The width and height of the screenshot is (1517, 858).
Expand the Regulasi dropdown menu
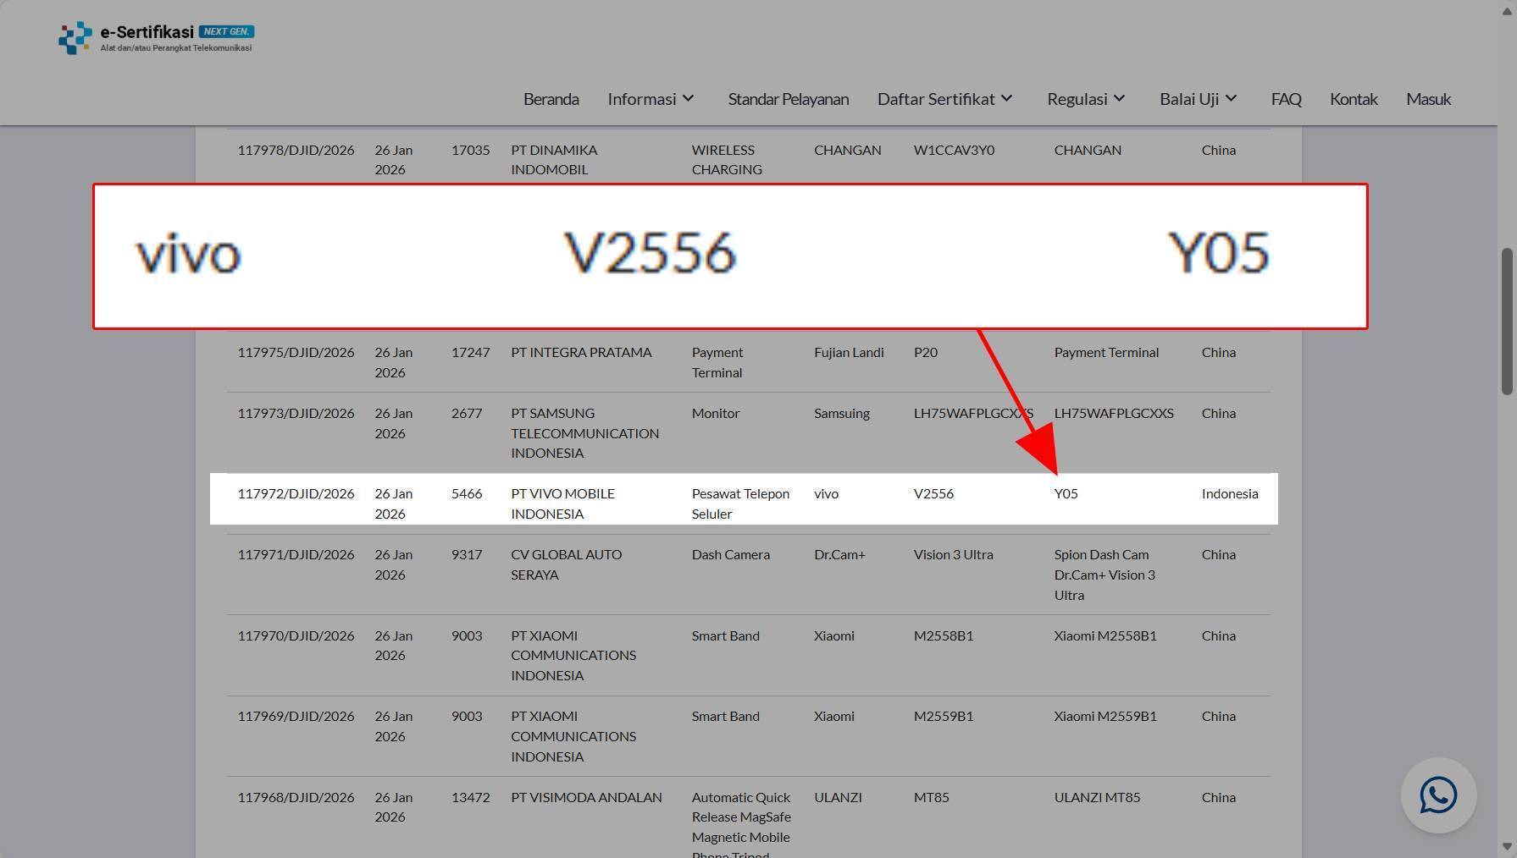[x=1086, y=99]
